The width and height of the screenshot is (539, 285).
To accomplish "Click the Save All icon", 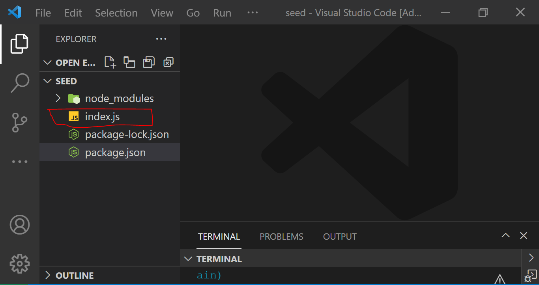I will pyautogui.click(x=149, y=62).
